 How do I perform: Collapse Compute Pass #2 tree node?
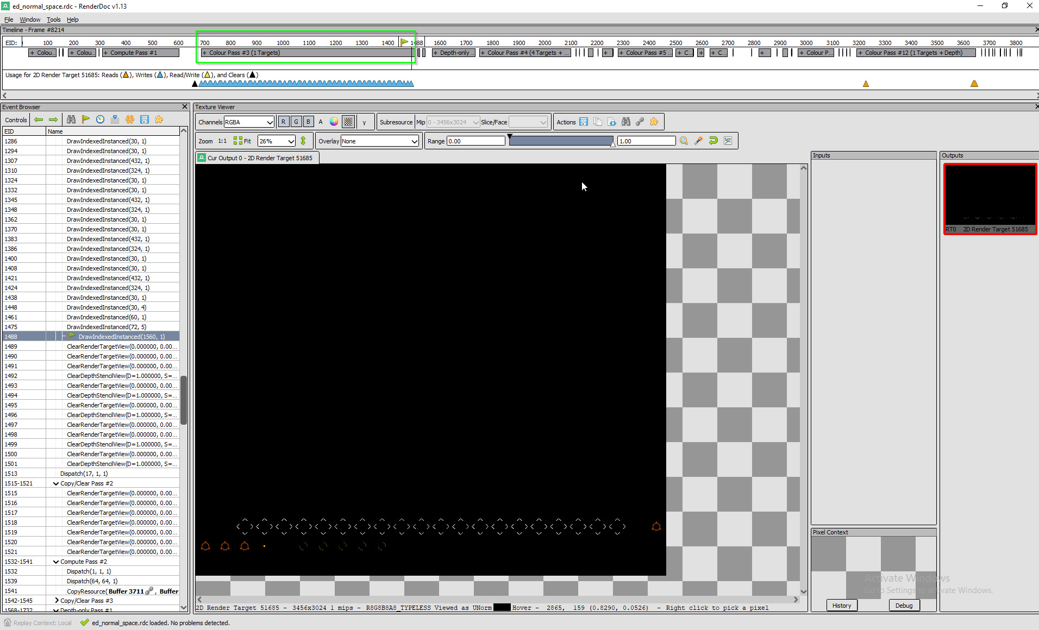pos(56,562)
